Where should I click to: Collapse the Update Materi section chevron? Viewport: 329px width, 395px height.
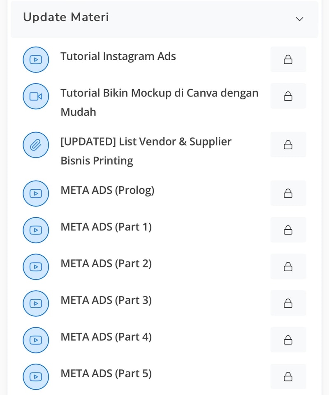click(299, 19)
